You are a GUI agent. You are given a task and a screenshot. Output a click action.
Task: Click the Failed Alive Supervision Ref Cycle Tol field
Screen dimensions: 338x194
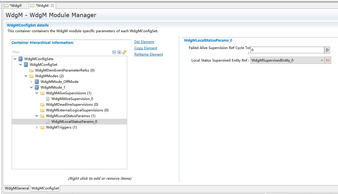click(x=287, y=50)
